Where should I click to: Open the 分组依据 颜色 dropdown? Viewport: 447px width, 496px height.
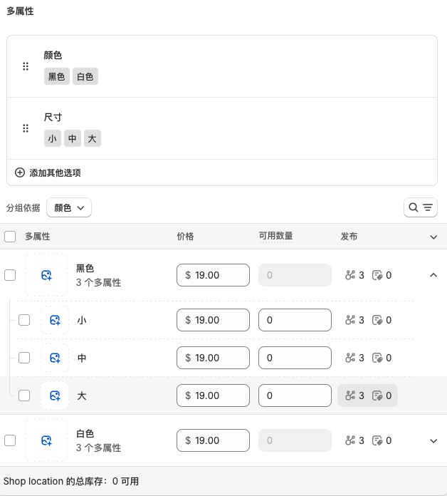point(69,207)
